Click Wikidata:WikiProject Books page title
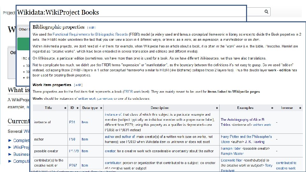Screen dimensions: 306x172 pos(58,12)
